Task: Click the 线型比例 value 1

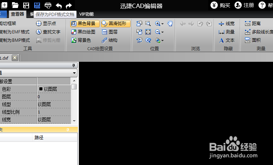Action: [x=54, y=112]
